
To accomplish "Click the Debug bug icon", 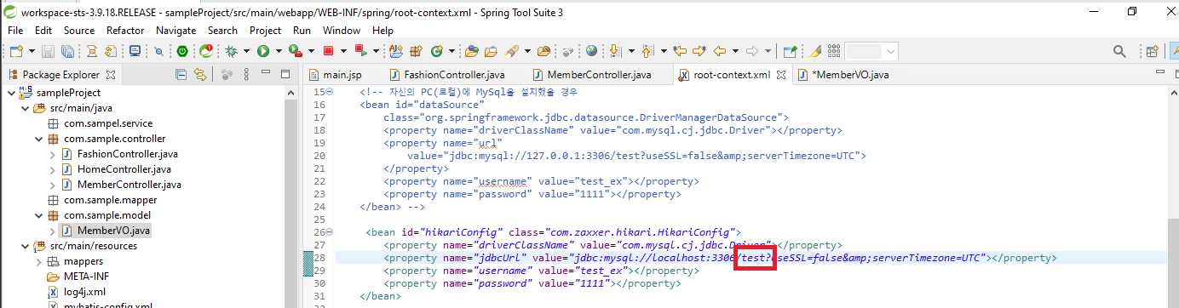I will (231, 51).
